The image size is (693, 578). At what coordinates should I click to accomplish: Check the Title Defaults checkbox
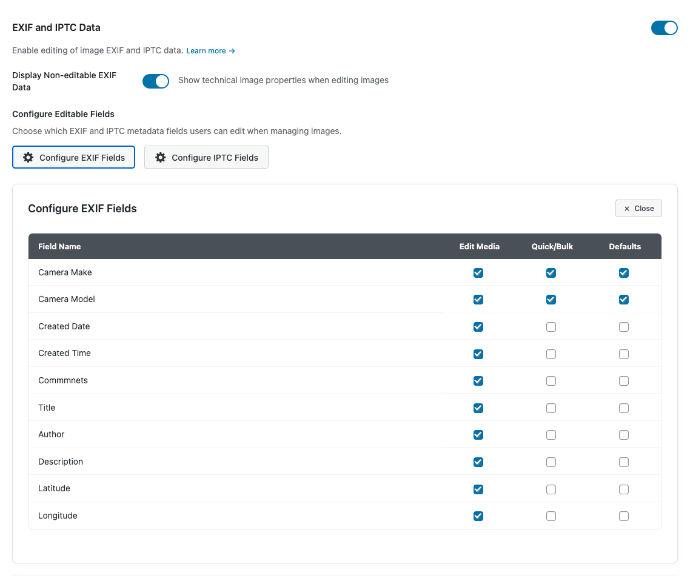[624, 408]
